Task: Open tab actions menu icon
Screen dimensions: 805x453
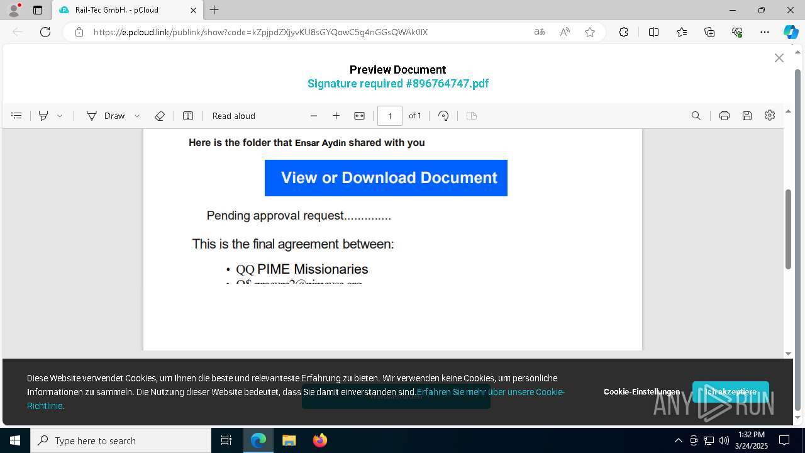Action: [x=38, y=10]
